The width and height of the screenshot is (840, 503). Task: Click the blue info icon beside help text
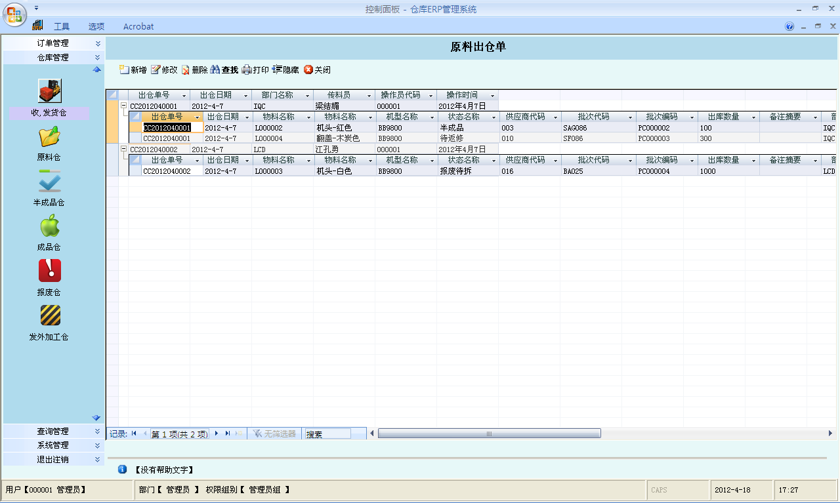(x=122, y=469)
